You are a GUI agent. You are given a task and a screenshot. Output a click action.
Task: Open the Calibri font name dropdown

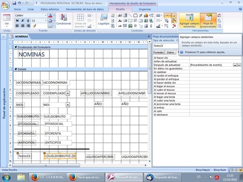[x=45, y=15]
